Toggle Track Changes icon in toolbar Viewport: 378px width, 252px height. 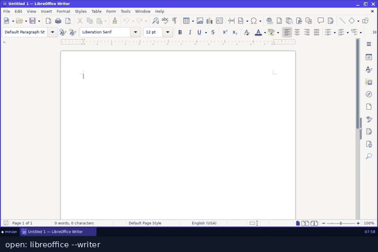pos(331,21)
